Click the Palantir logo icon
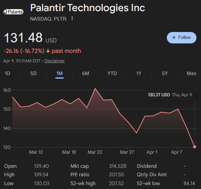 pyautogui.click(x=13, y=12)
